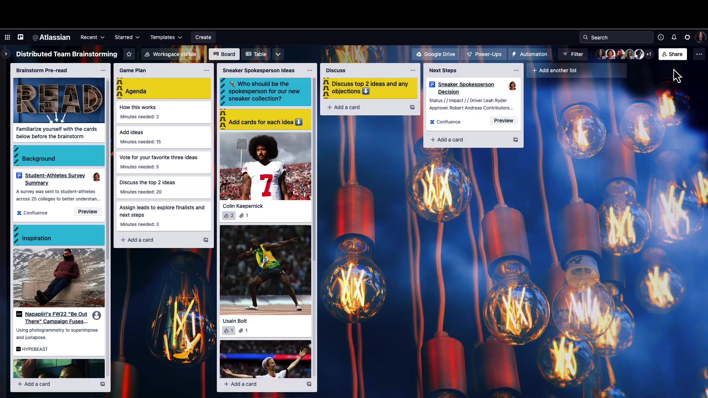The height and width of the screenshot is (398, 708).
Task: Click Preview on Sneaker Spokesperson Decision card
Action: (503, 121)
